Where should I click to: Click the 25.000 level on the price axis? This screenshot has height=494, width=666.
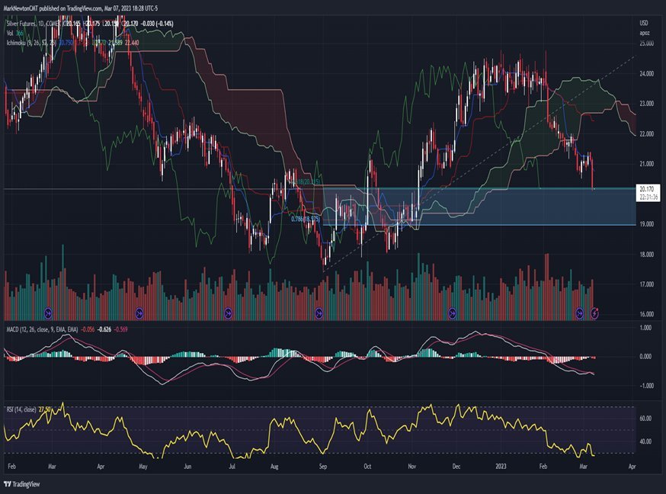(646, 43)
